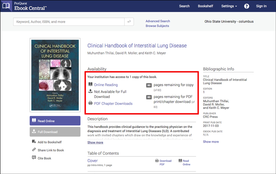Image resolution: width=276 pixels, height=174 pixels.
Task: Click the greyed Full Download button
Action: click(55, 132)
